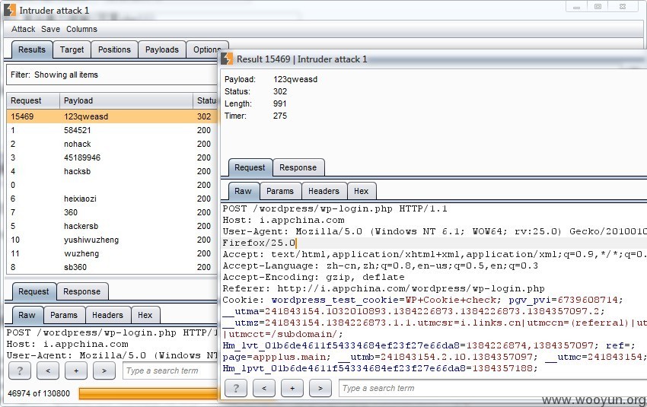Select Headers tab in Intruder attack window
The height and width of the screenshot is (407, 647).
tap(107, 315)
